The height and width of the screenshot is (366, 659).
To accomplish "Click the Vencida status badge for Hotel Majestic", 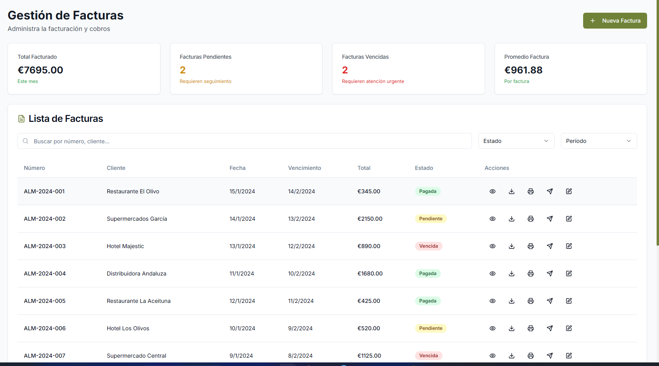I will [x=428, y=246].
